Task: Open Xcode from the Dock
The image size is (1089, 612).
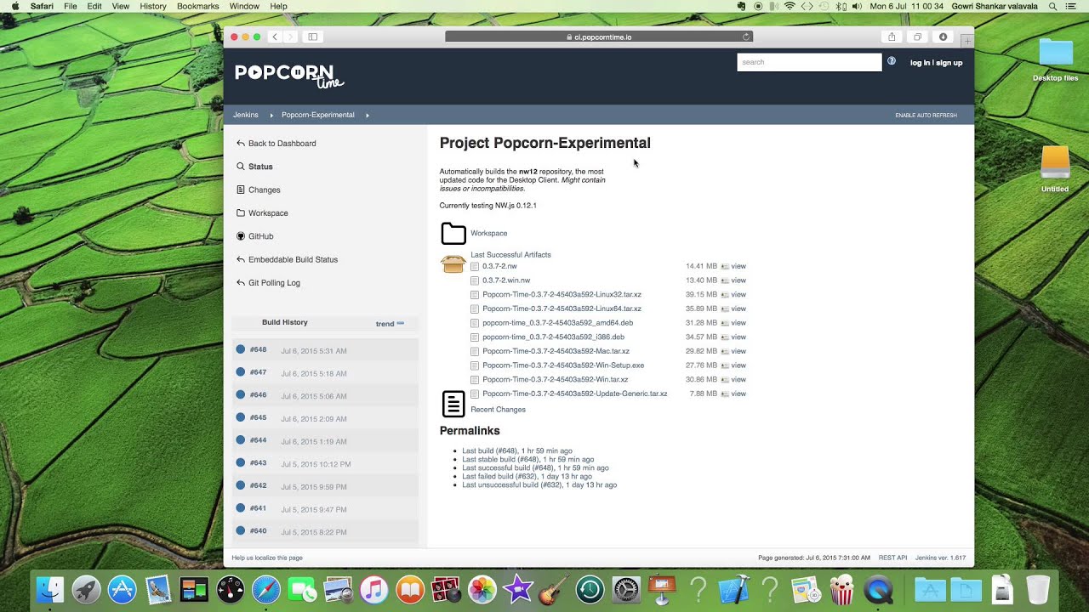Action: [734, 589]
